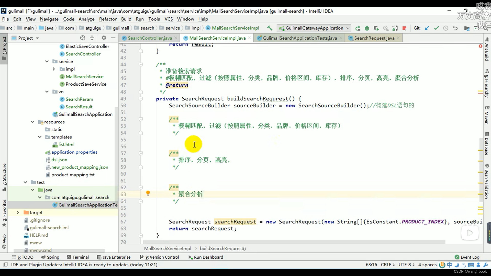The width and height of the screenshot is (491, 276).
Task: Collapse the service folder
Action: click(47, 61)
